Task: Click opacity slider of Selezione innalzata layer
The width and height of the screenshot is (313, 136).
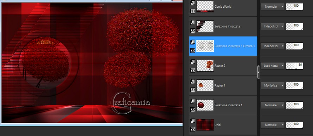Action: pos(294,26)
